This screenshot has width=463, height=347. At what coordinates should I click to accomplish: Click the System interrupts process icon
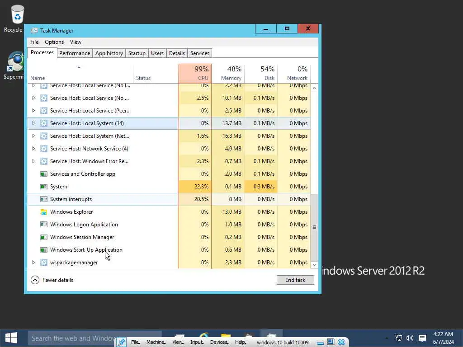(44, 199)
